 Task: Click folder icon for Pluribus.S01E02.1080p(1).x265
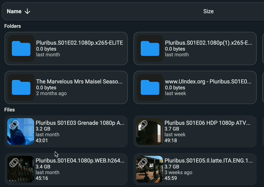pyautogui.click(x=150, y=49)
